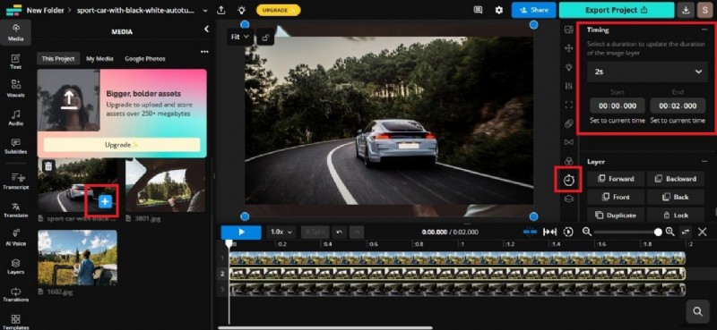Select the crop corners icon in right toolbar
717x330 pixels.
click(x=569, y=105)
